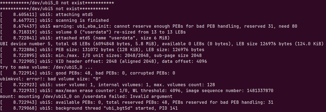Viewport: 326px width, 112px height.
Task: Click the 'min./max. I/O unit sizes' line
Action: [x=101, y=55]
